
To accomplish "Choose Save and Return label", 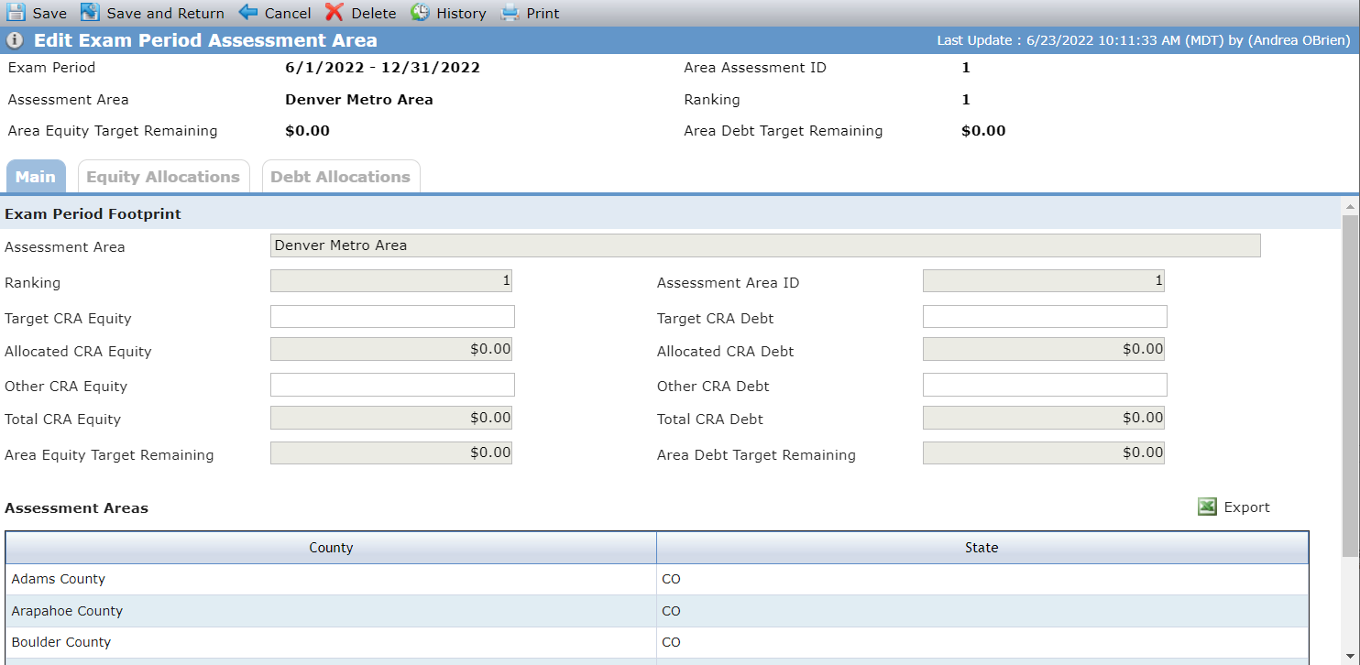I will point(165,14).
